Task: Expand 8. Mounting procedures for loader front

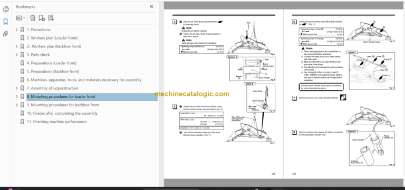Action: (17, 97)
